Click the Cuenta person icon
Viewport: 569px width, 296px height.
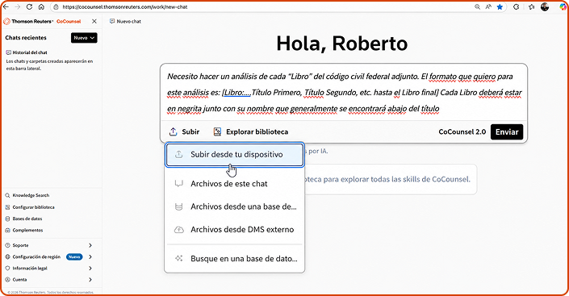[7, 280]
